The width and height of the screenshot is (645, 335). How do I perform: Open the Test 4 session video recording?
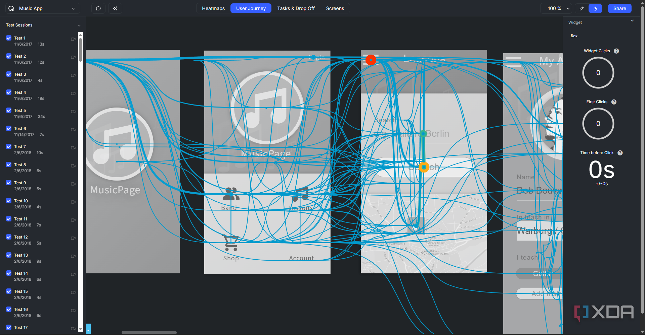[73, 93]
